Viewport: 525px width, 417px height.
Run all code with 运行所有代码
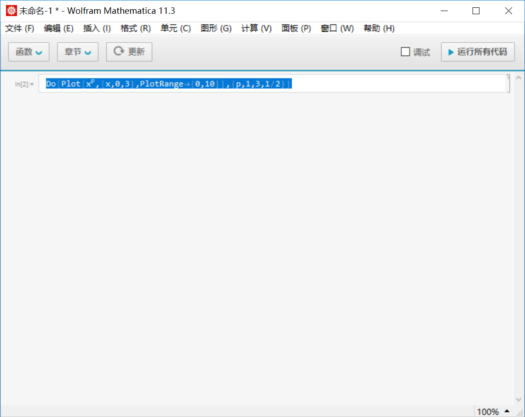tap(478, 52)
